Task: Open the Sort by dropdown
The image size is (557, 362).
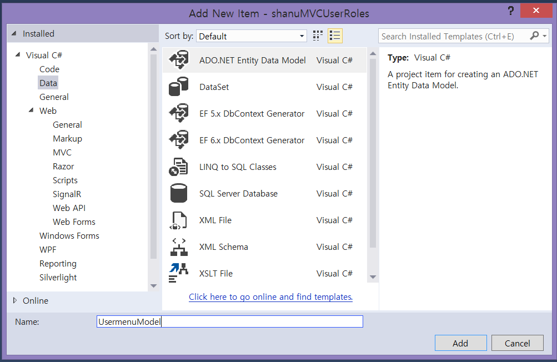Action: 251,36
